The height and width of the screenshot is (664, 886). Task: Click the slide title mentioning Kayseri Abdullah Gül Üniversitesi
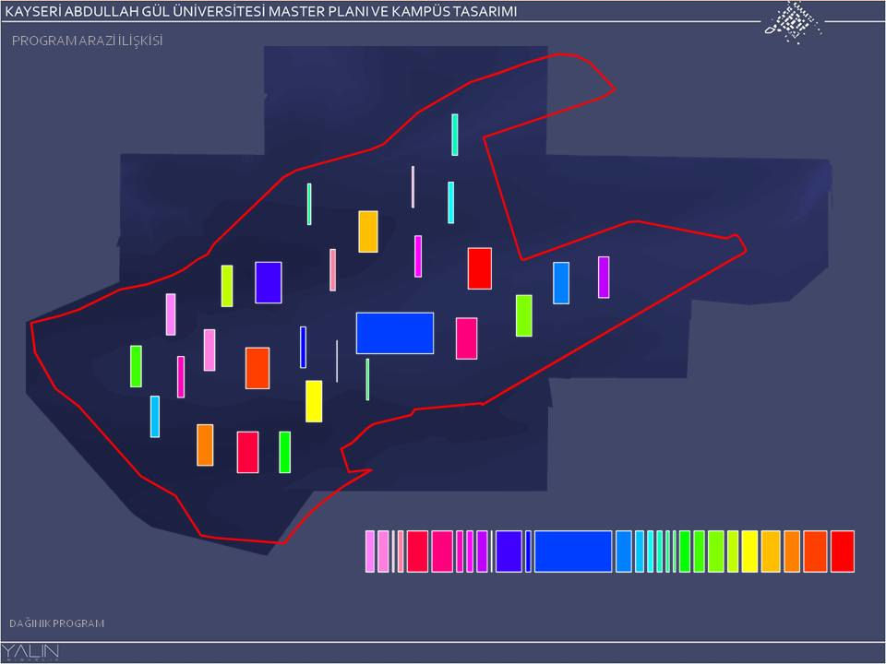pyautogui.click(x=261, y=11)
